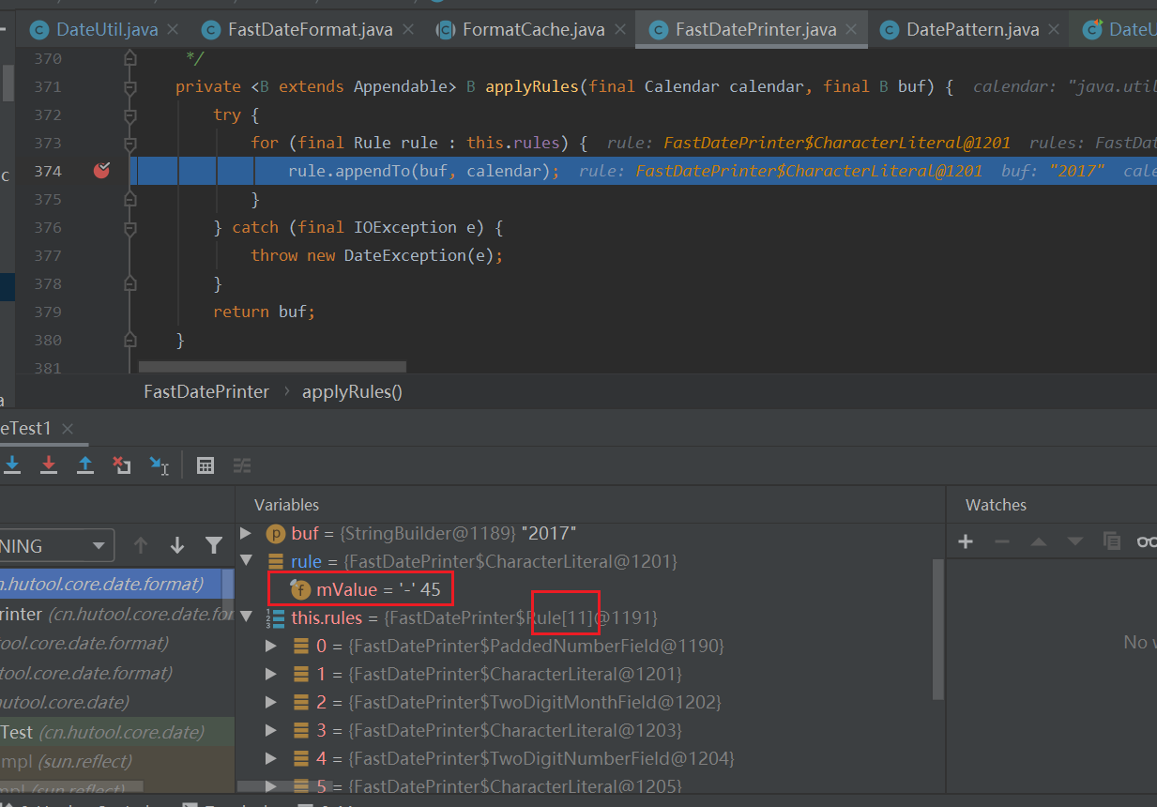
Task: Expand array element 0 PaddedNumberField
Action: pyautogui.click(x=271, y=646)
